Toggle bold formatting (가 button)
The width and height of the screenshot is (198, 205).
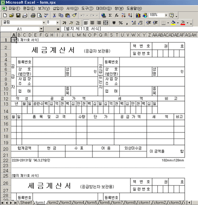click(64, 23)
